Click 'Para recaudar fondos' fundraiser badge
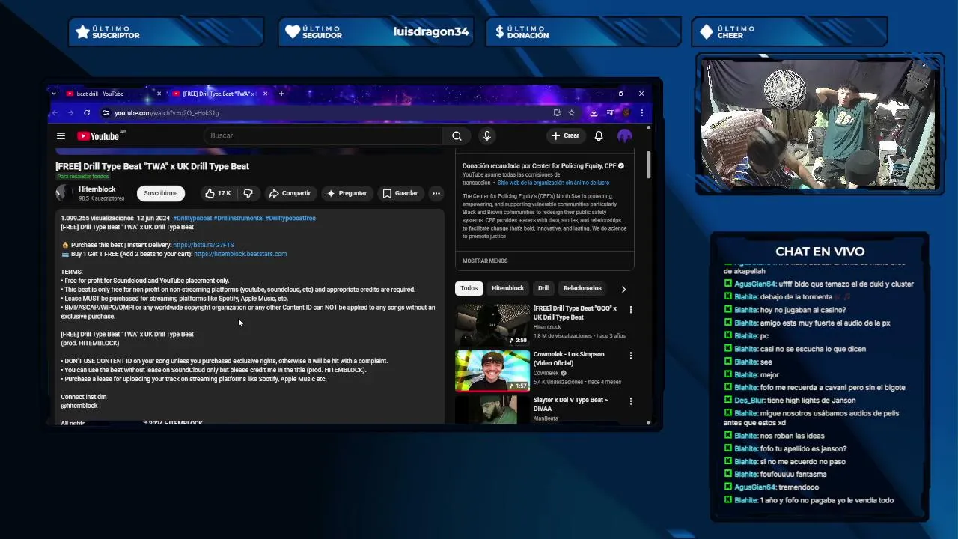958x539 pixels. click(x=83, y=177)
